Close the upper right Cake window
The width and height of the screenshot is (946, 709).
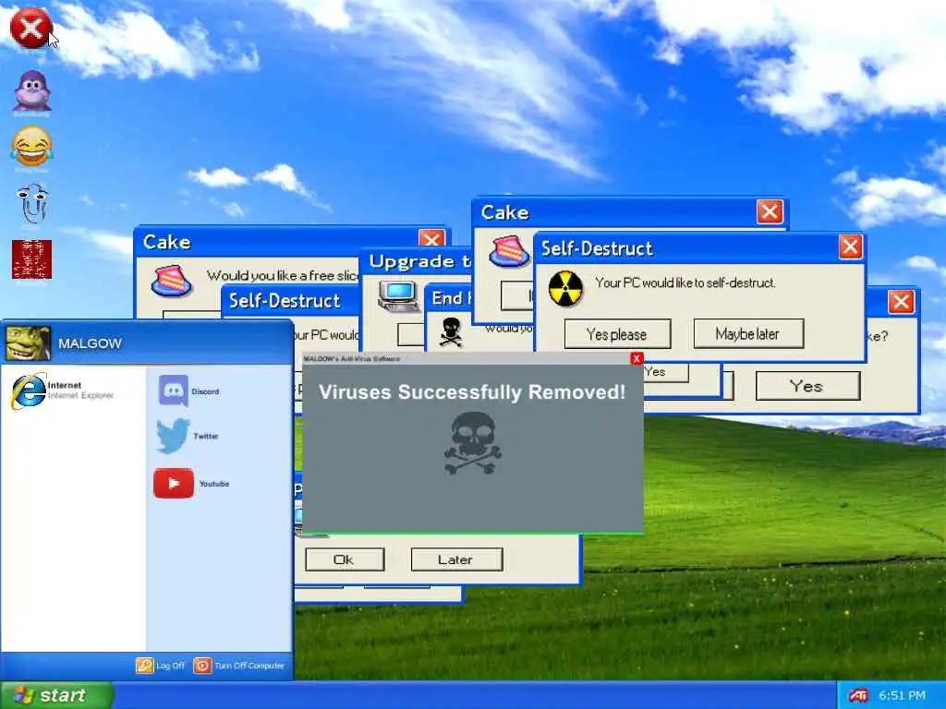[x=770, y=211]
